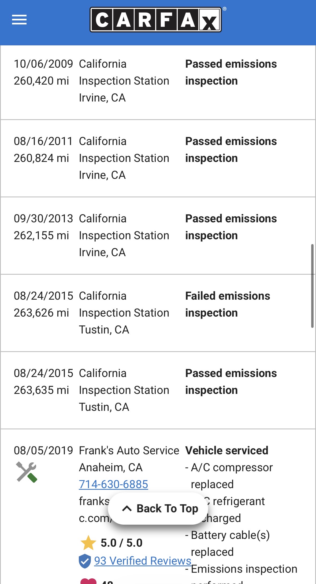
Task: Open the hamburger navigation menu
Action: (19, 20)
